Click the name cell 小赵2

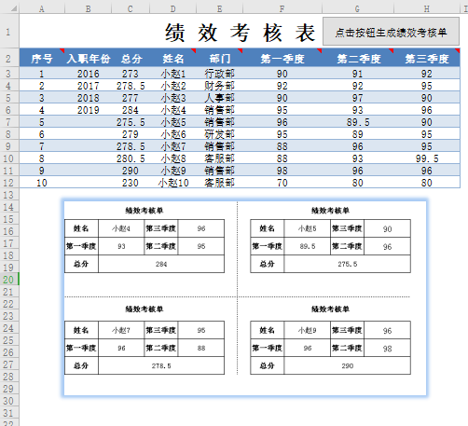pyautogui.click(x=172, y=86)
